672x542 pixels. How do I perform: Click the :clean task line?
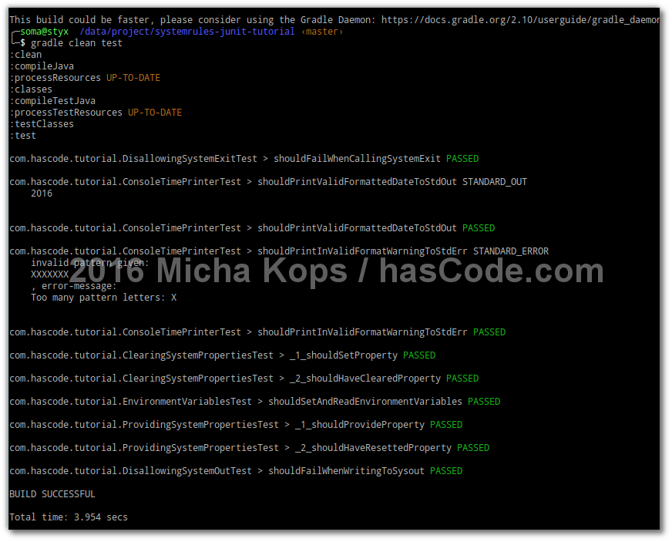(25, 55)
